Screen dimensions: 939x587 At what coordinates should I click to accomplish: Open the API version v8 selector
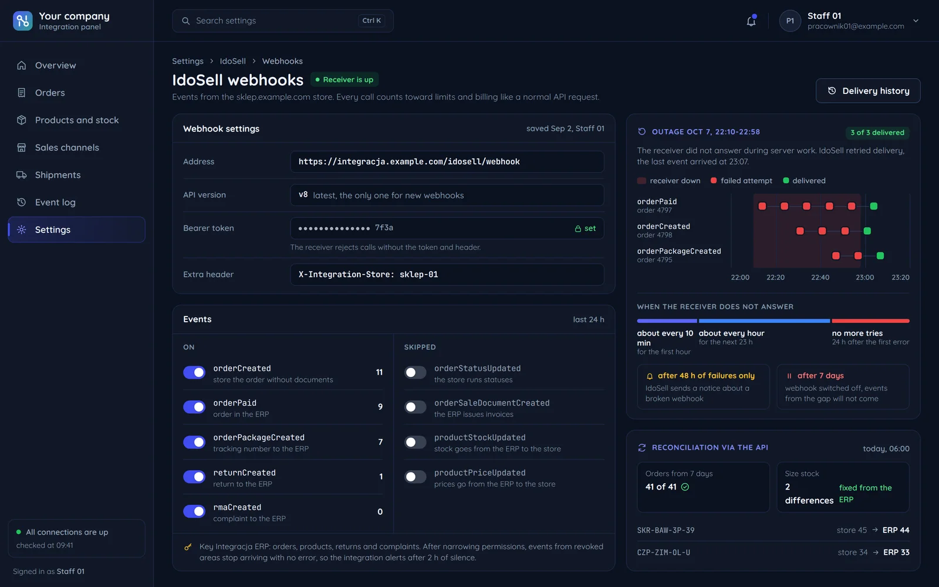(447, 195)
